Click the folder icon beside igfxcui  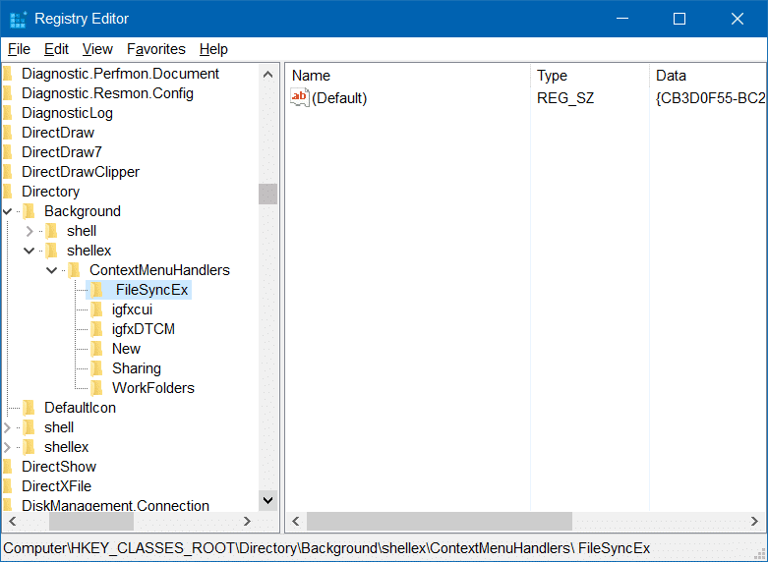[x=97, y=309]
